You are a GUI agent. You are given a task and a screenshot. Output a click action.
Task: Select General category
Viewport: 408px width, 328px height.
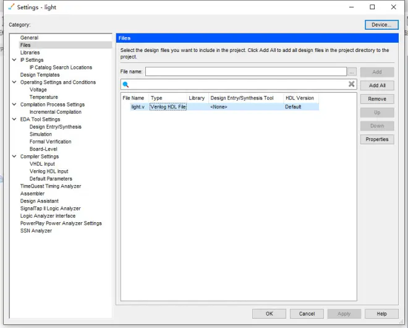[29, 38]
